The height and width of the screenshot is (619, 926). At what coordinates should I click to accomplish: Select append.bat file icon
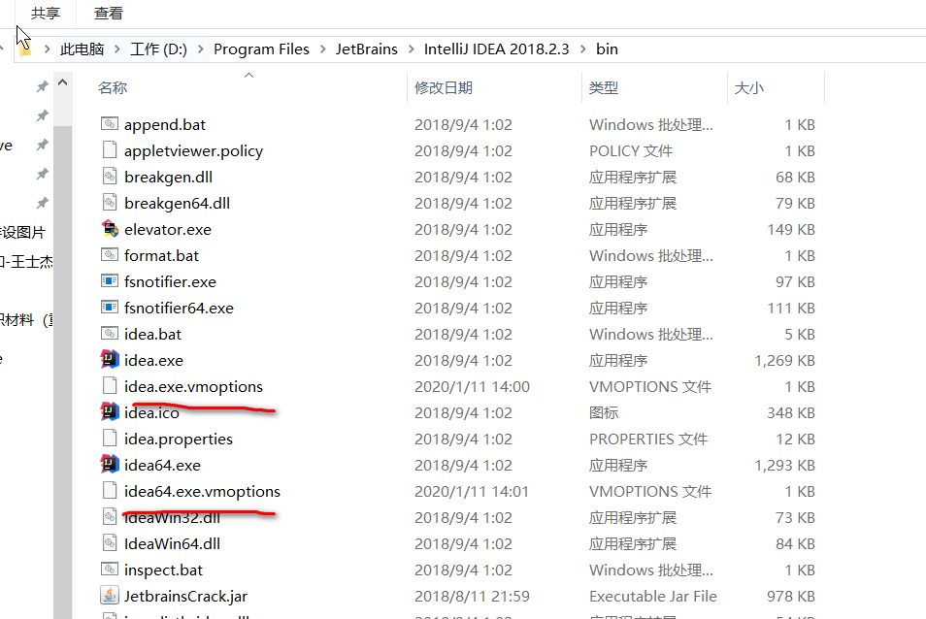point(110,124)
